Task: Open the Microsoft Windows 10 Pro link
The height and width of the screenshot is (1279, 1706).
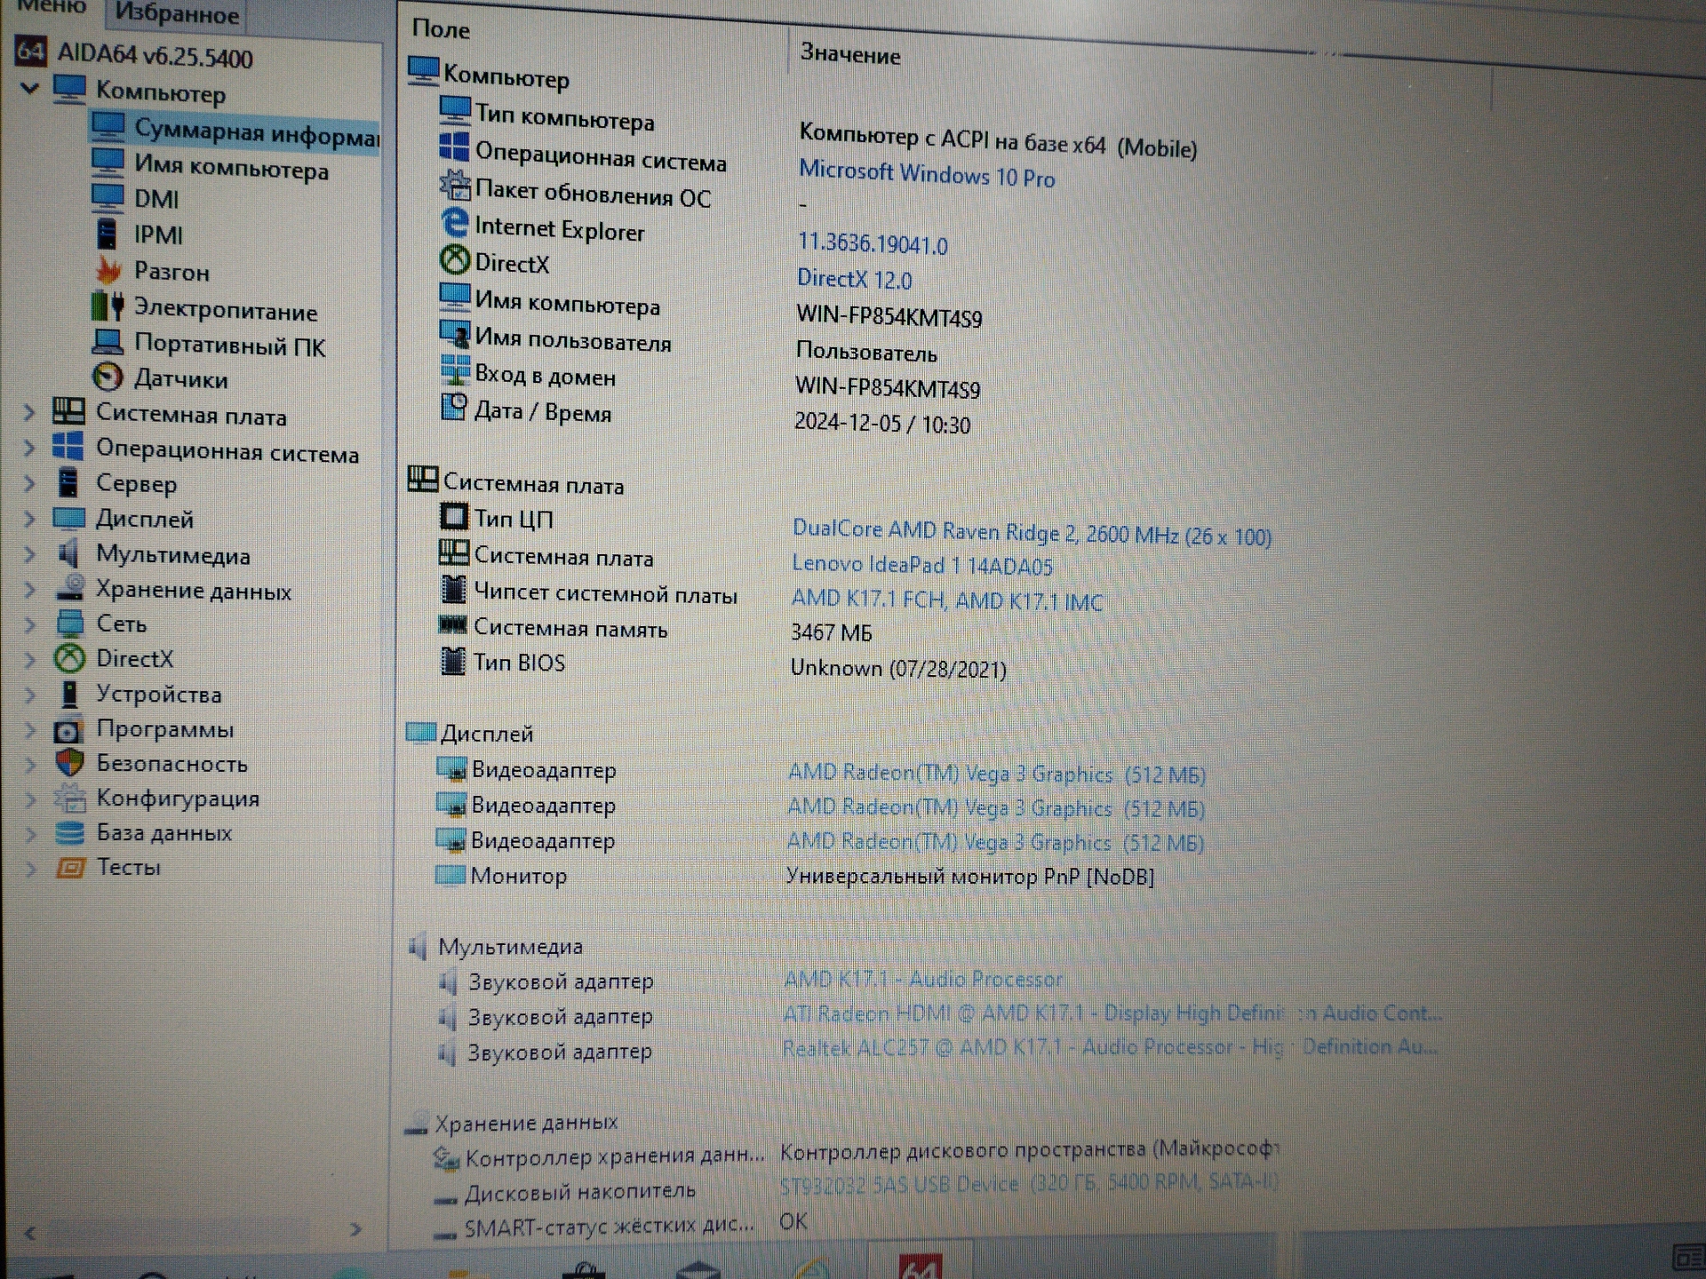Action: pos(927,173)
